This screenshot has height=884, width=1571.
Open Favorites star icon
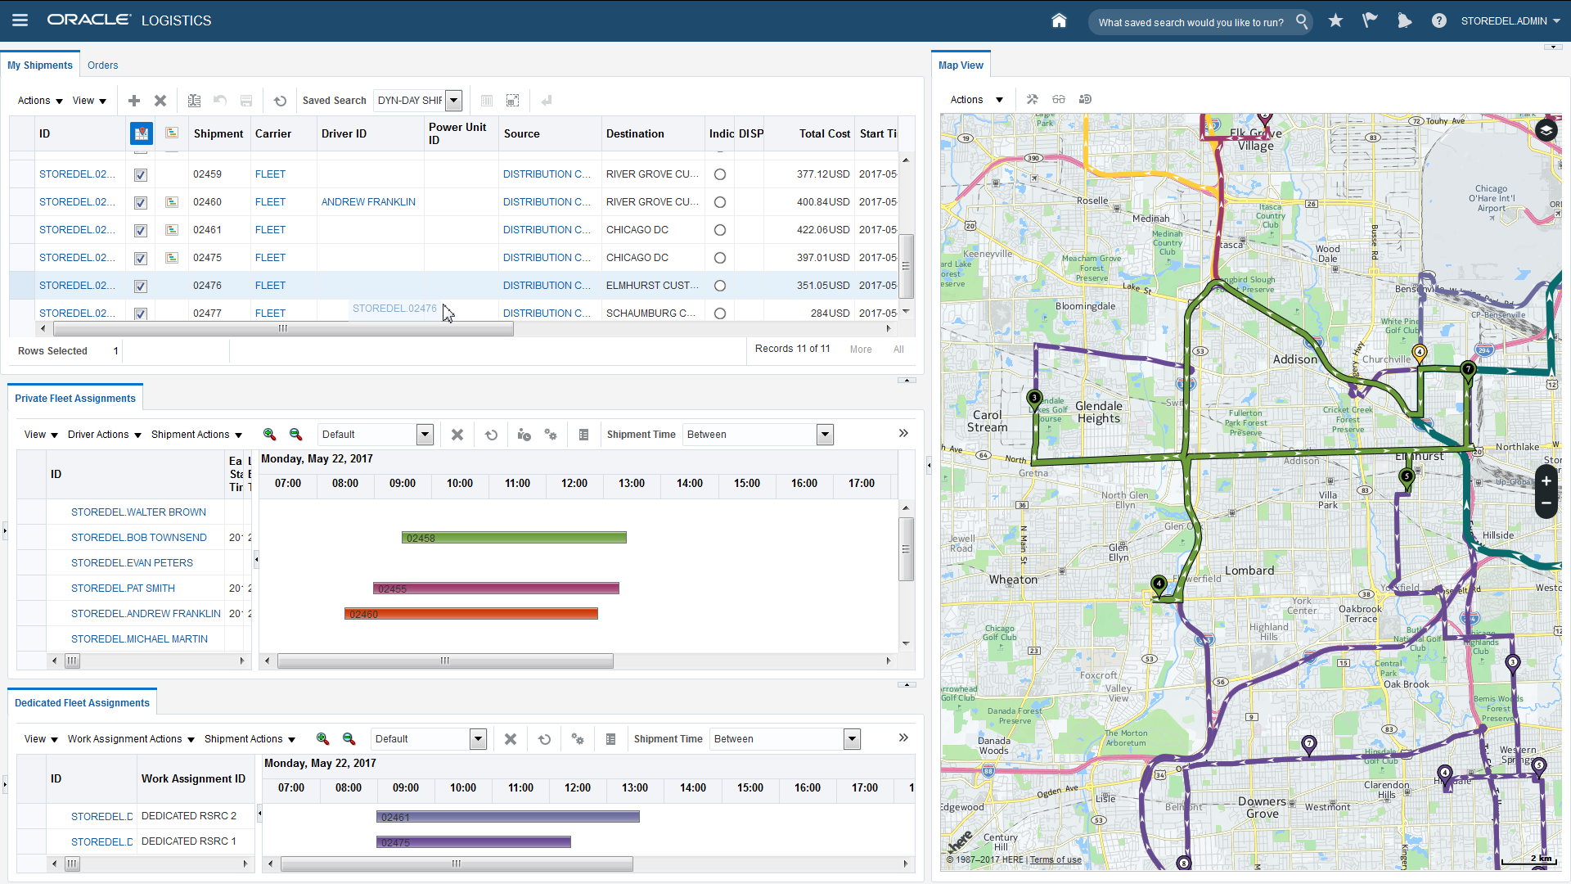(1335, 20)
